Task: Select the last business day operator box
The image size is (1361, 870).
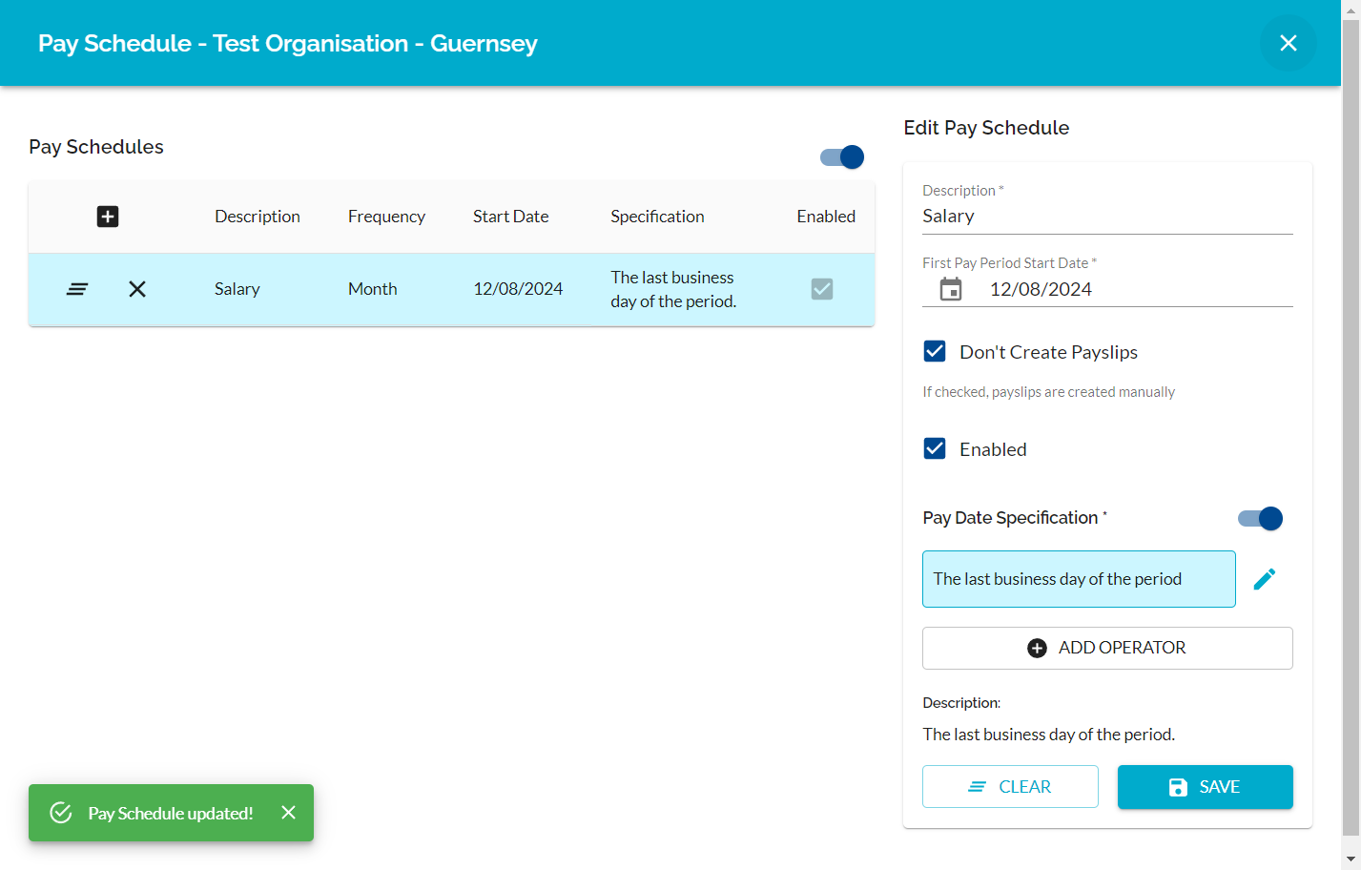Action: click(1079, 579)
